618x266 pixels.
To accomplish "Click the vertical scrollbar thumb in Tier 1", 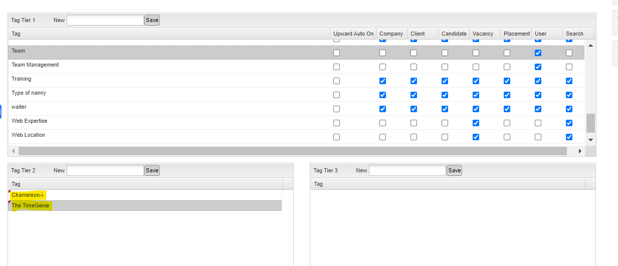I will click(590, 123).
